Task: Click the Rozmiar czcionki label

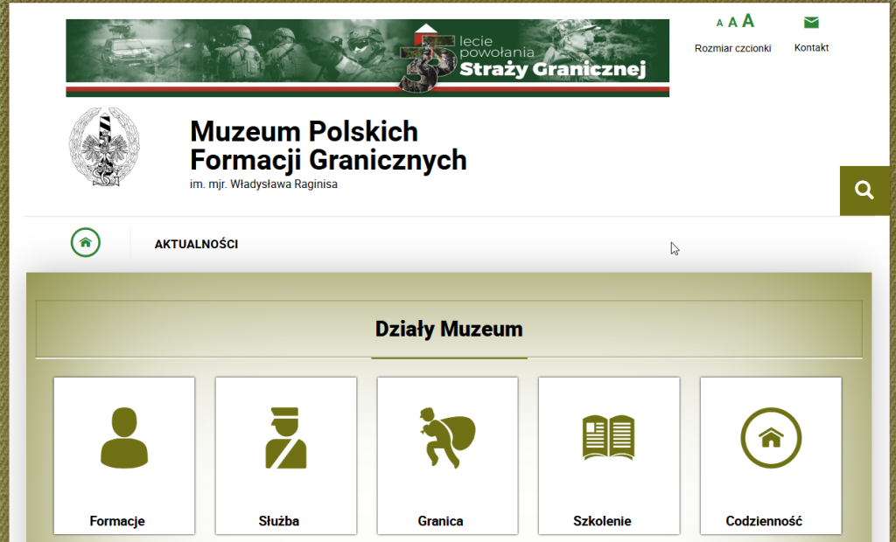Action: 732,49
